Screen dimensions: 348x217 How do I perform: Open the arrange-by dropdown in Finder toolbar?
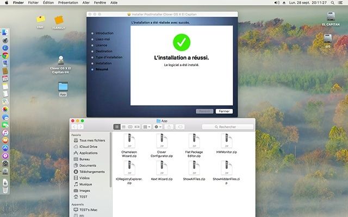pos(146,127)
